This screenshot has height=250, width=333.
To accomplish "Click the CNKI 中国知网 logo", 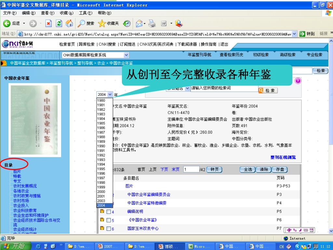I will click(x=18, y=44).
